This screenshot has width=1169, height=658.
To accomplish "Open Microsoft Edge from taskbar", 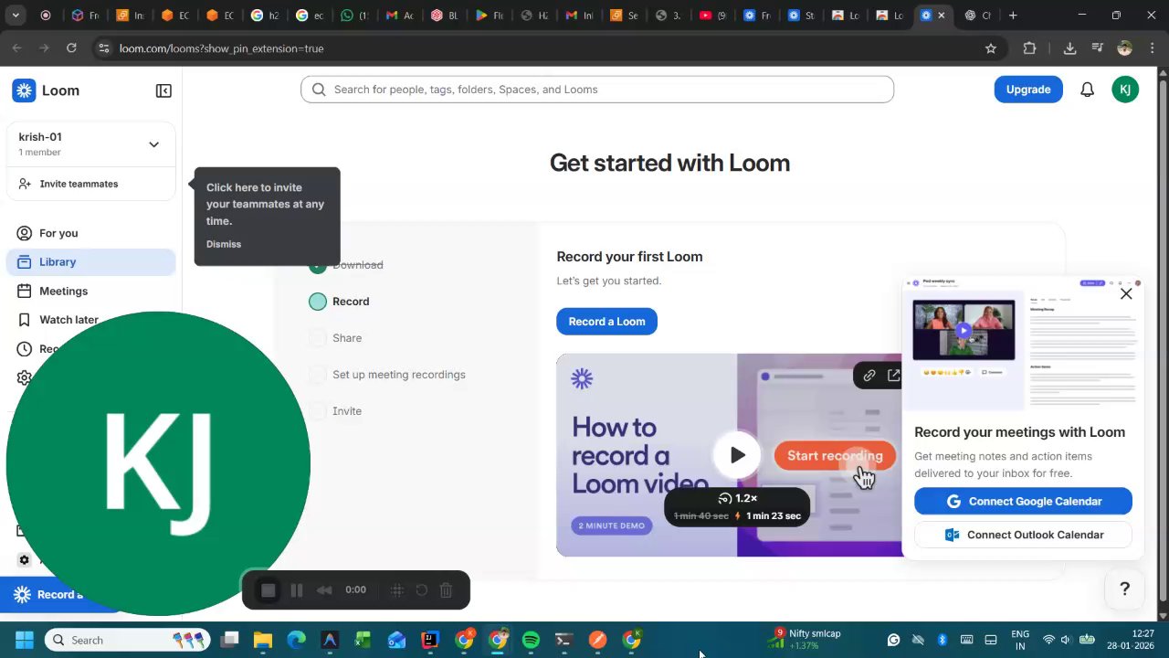I will tap(297, 640).
